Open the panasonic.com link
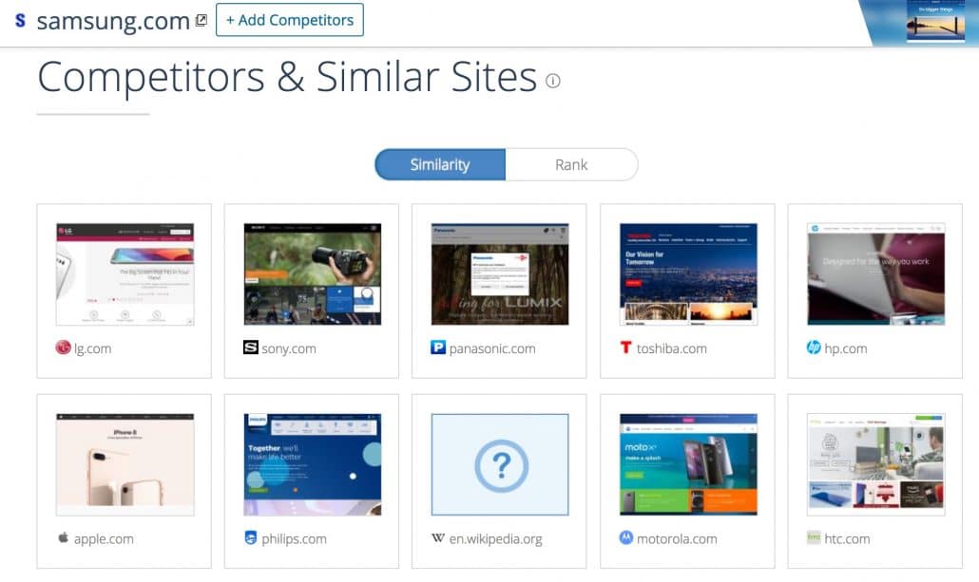The width and height of the screenshot is (979, 582). pos(492,348)
